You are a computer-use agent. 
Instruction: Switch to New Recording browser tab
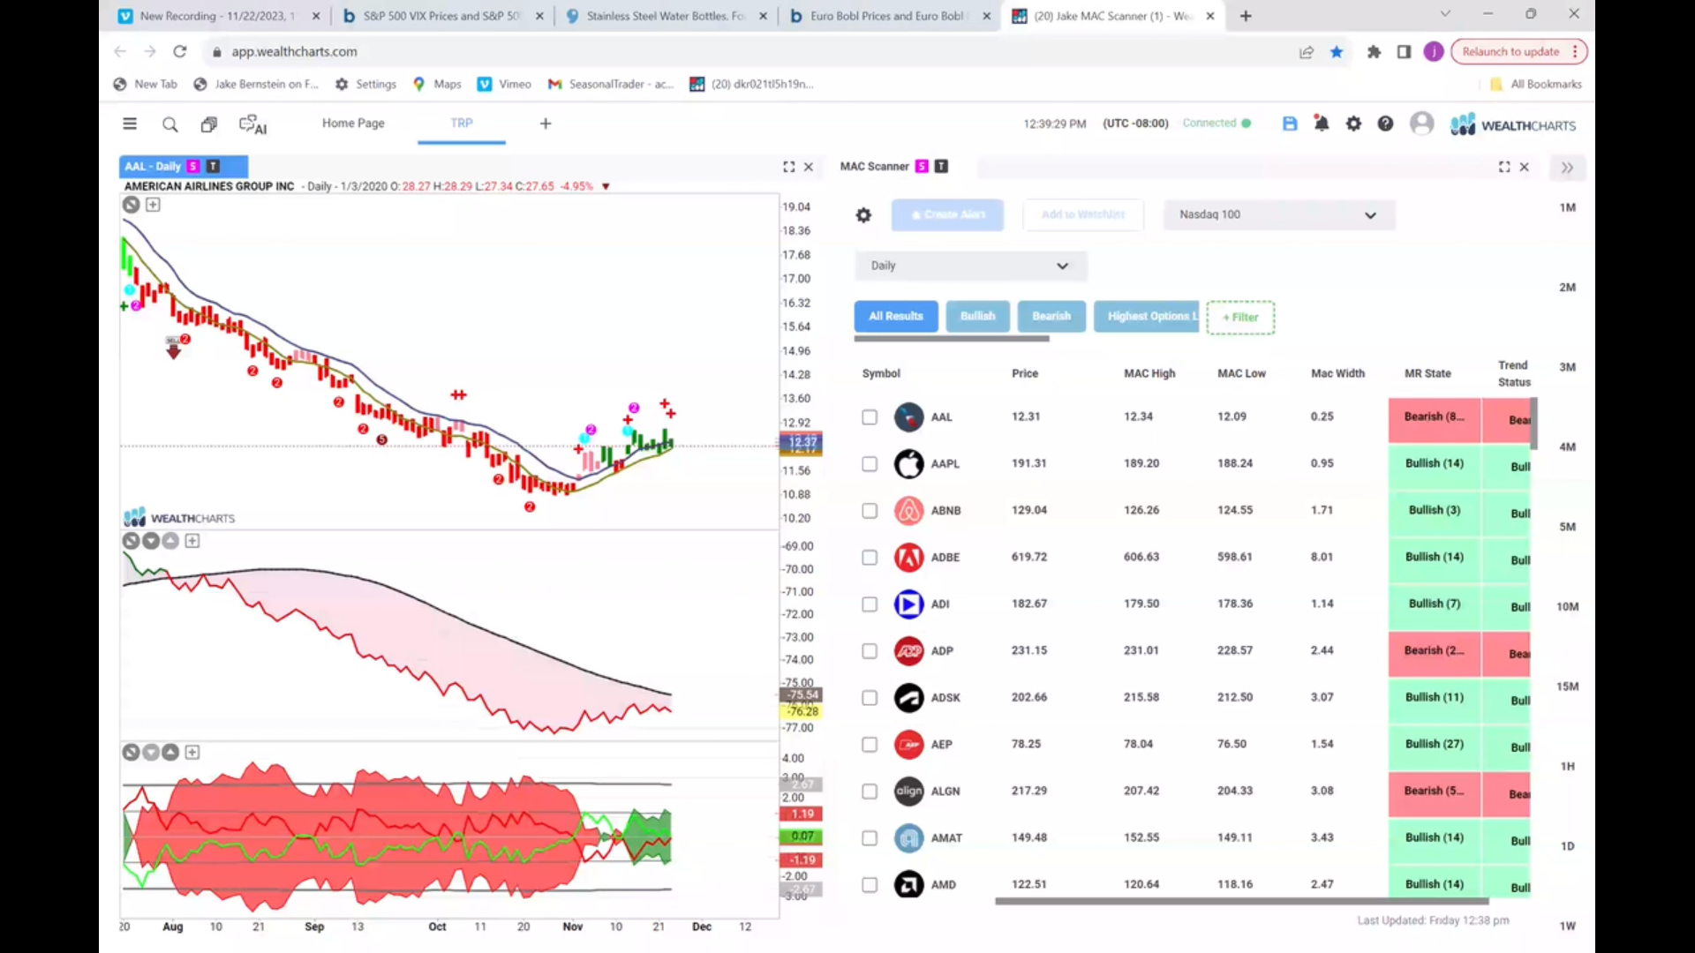[219, 16]
